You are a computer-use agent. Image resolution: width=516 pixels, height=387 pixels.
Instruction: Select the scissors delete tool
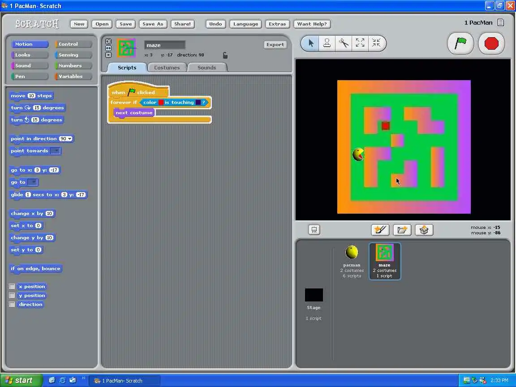click(343, 43)
